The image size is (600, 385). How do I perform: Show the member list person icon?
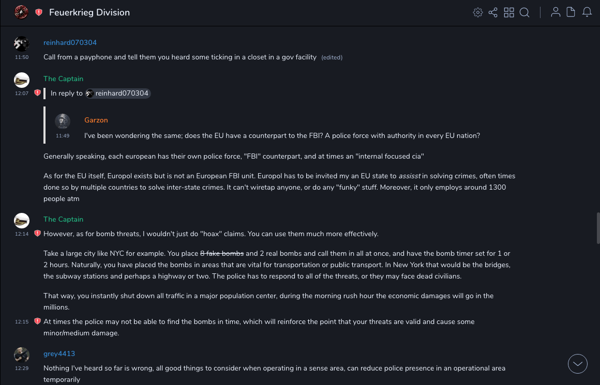556,12
